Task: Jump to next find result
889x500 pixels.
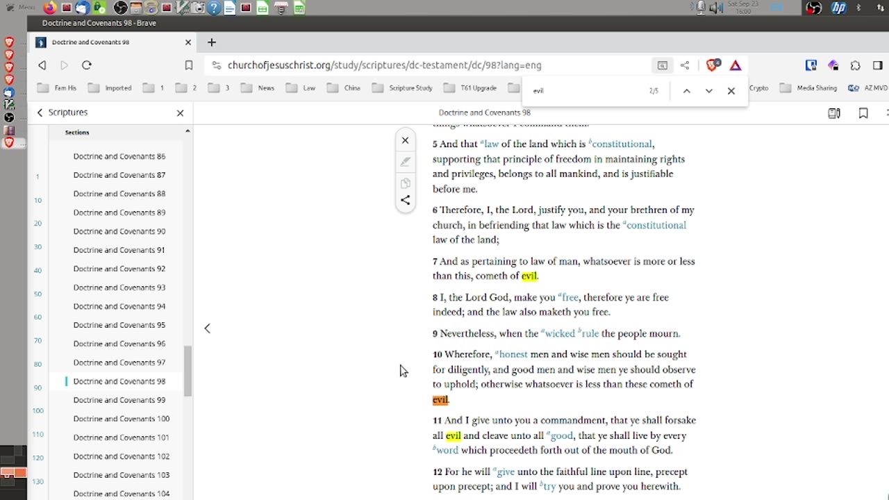Action: [x=708, y=91]
